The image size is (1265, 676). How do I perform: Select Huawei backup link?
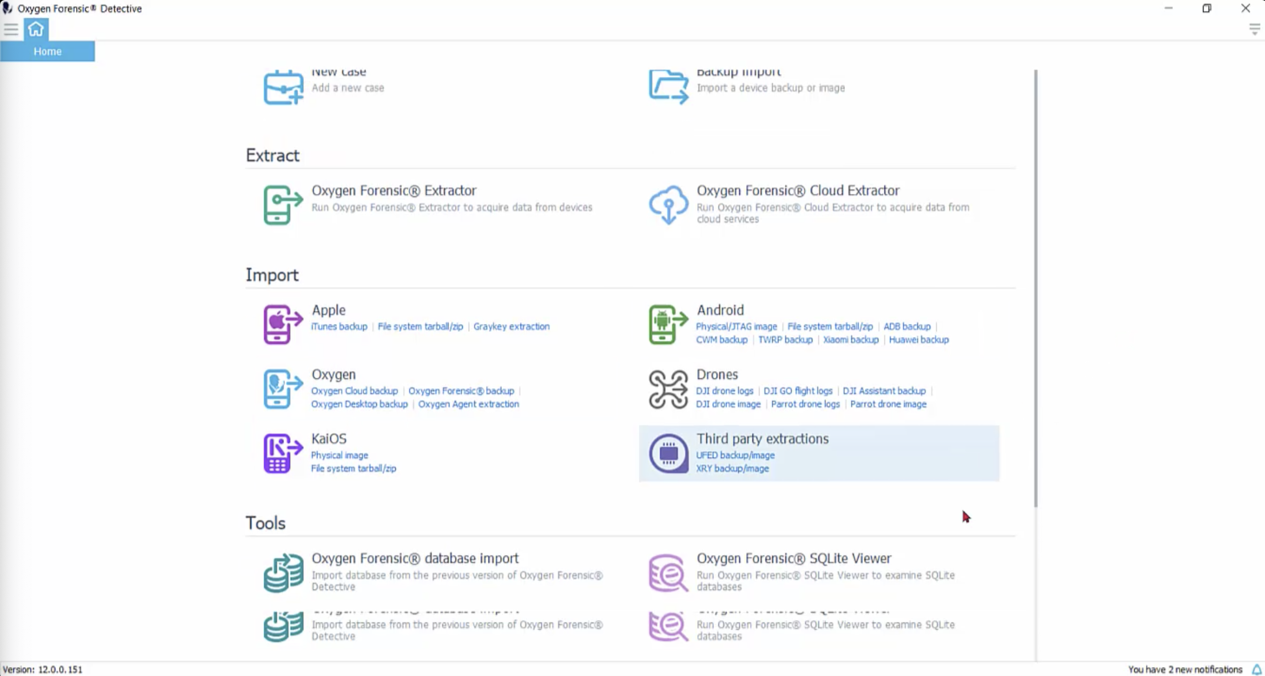[918, 339]
